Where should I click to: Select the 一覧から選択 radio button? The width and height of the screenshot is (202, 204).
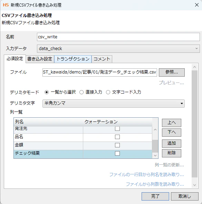coord(47,92)
